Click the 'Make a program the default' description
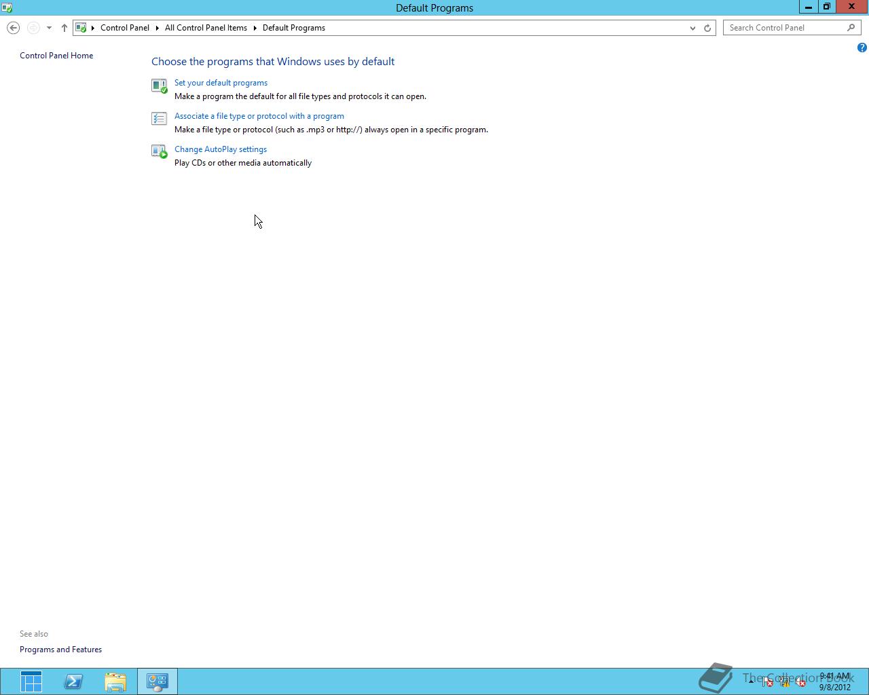The width and height of the screenshot is (869, 695). coord(300,96)
